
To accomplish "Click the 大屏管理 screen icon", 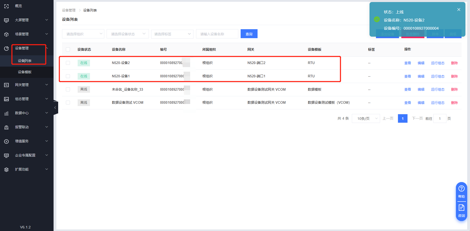I will tap(6, 20).
